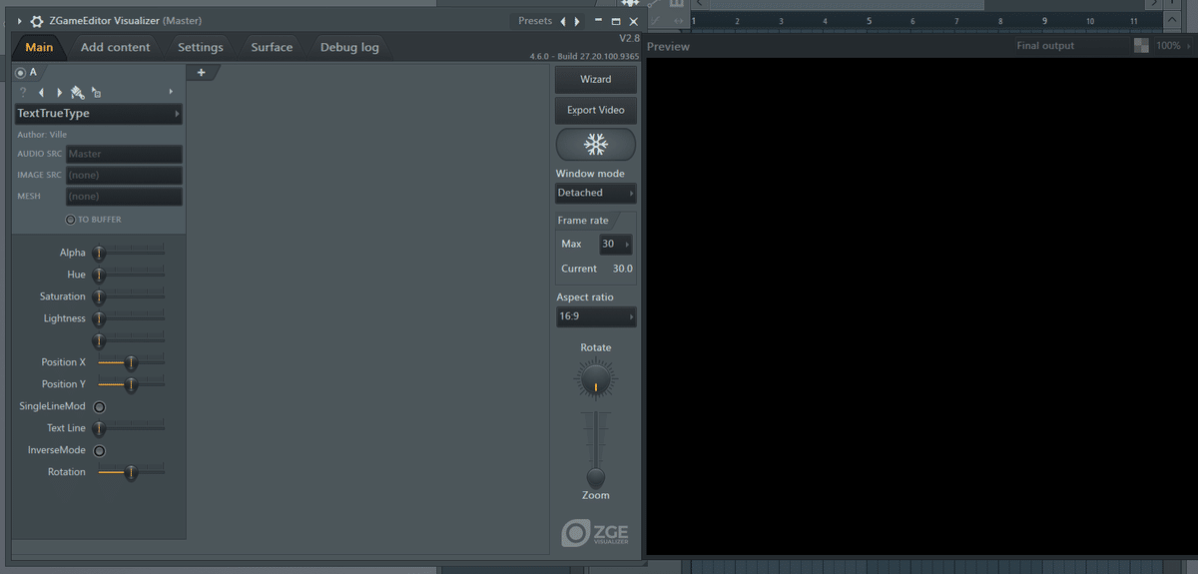Click the ZGE Visualizer logo
This screenshot has height=574, width=1198.
click(x=596, y=533)
